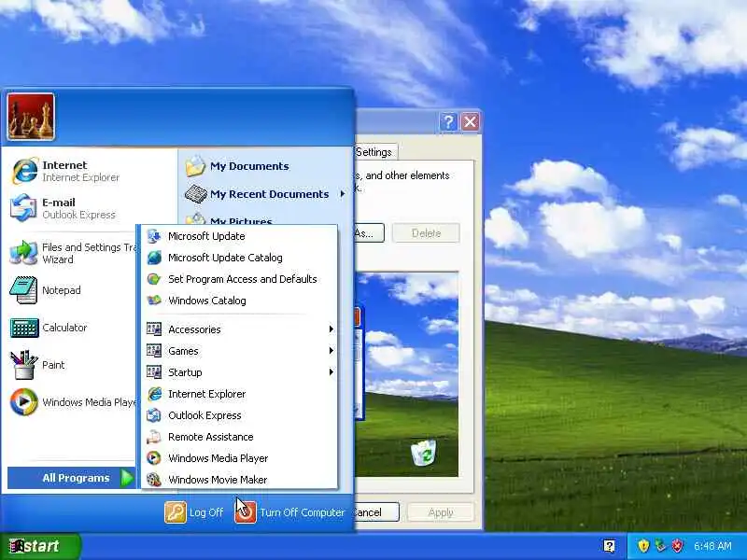Screen dimensions: 747x560
Task: Open the Microsoft Update Catalog icon
Action: [x=154, y=258]
